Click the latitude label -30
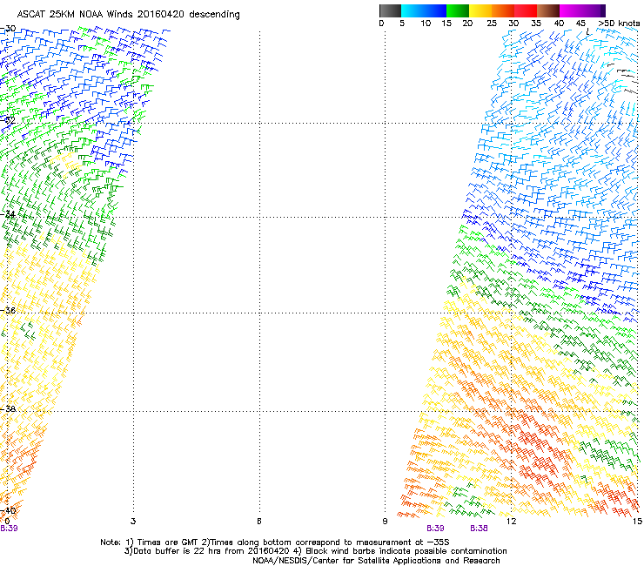Image resolution: width=644 pixels, height=566 pixels. click(8, 29)
